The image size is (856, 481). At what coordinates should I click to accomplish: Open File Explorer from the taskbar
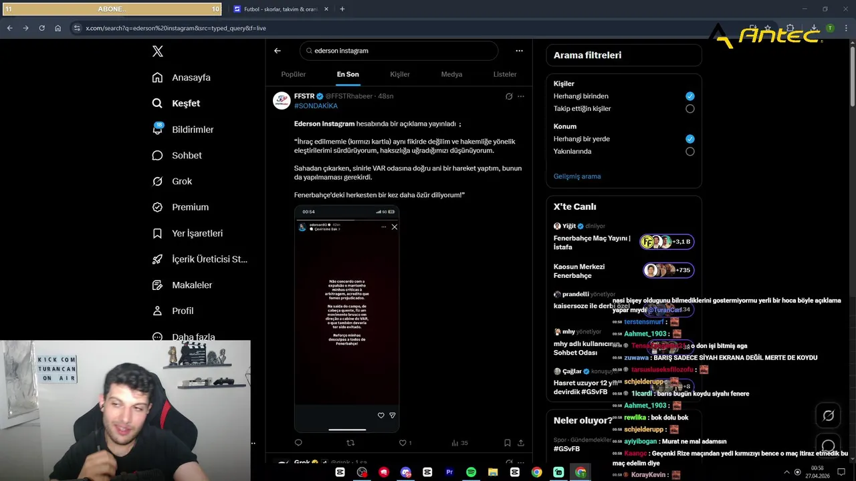pos(493,472)
